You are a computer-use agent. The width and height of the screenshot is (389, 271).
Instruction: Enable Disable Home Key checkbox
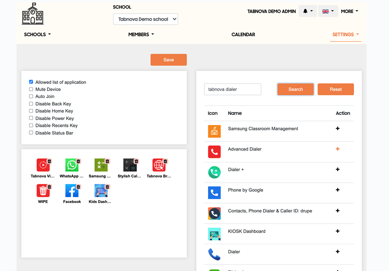pyautogui.click(x=31, y=111)
